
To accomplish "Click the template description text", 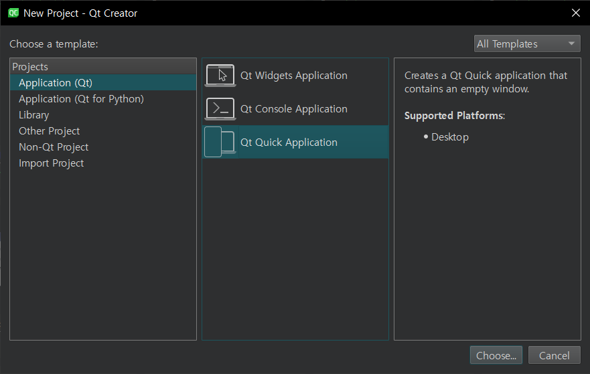I will 486,82.
